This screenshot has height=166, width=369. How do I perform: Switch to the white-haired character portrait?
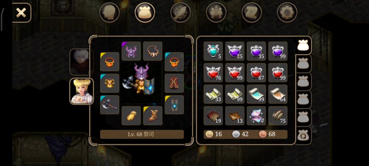click(81, 62)
